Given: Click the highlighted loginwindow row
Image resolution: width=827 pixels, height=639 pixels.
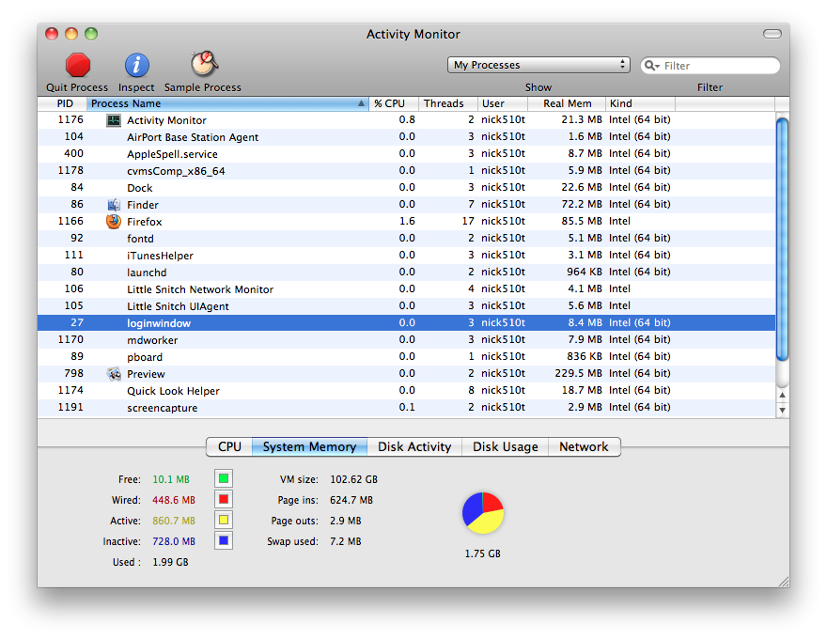Looking at the screenshot, I should click(x=406, y=322).
